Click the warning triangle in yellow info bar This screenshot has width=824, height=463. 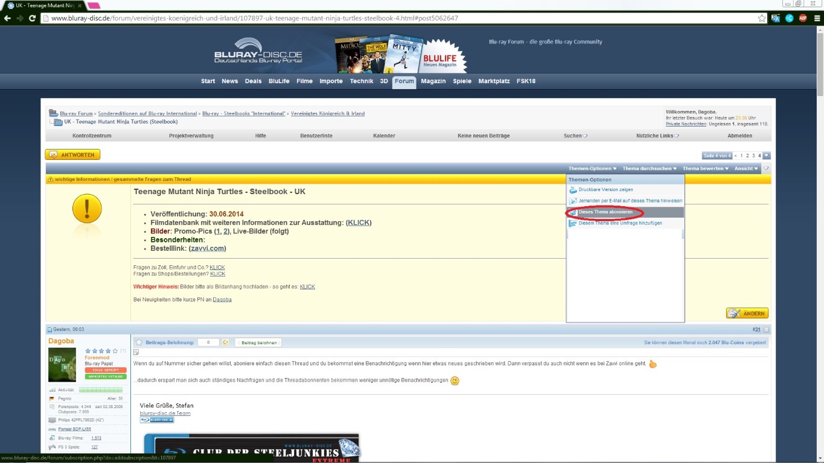[50, 180]
